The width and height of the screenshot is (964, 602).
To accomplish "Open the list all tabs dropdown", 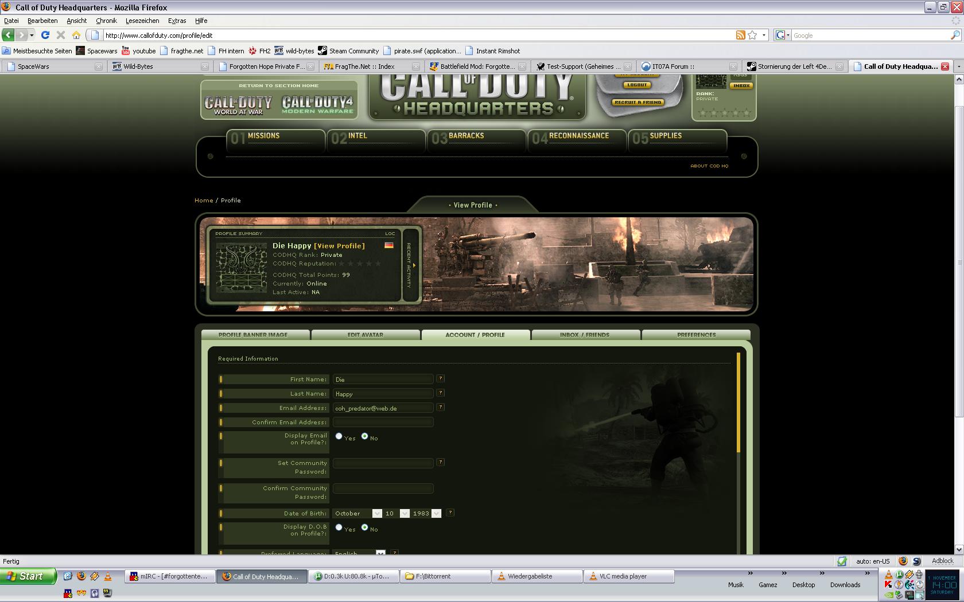I will coord(959,67).
